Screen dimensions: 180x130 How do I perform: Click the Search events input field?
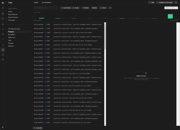point(46,8)
